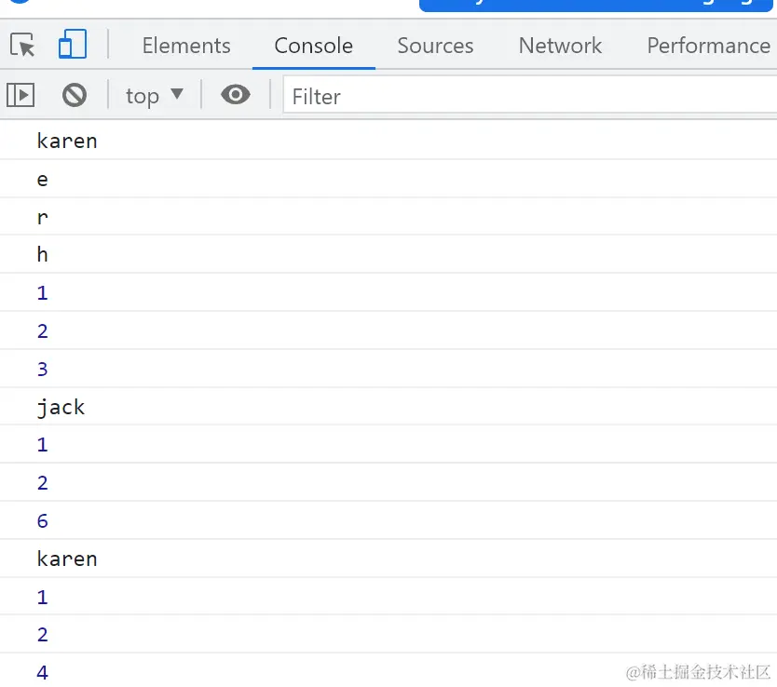The width and height of the screenshot is (777, 687).
Task: Show the console sidebar
Action: [20, 95]
